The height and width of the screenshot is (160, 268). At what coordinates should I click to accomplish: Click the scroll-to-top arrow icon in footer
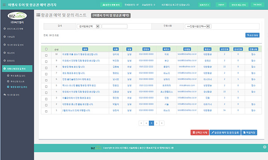(x=264, y=147)
